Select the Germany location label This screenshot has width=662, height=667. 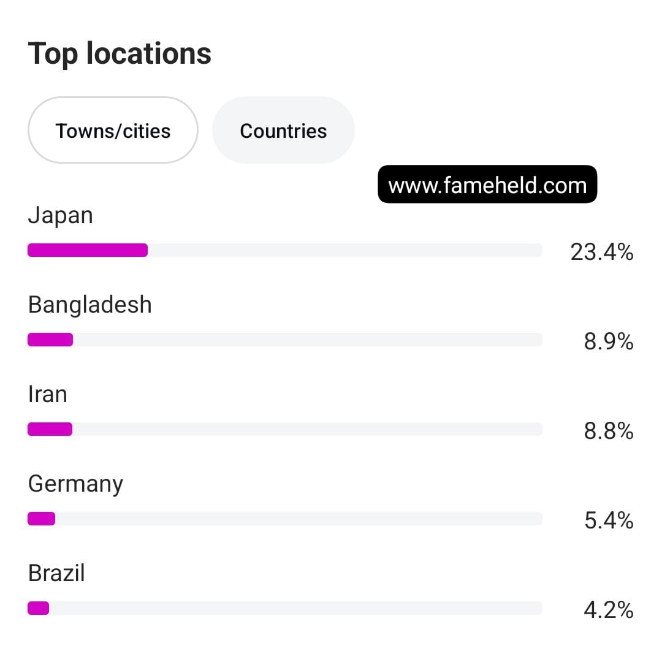(x=76, y=484)
